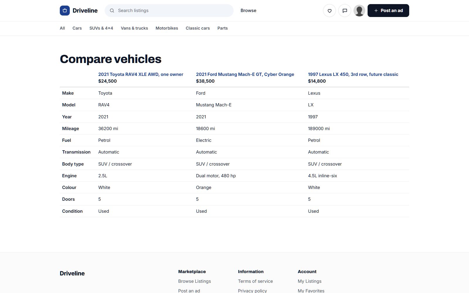Select the Motorbikes category
The image size is (469, 293).
click(x=167, y=28)
